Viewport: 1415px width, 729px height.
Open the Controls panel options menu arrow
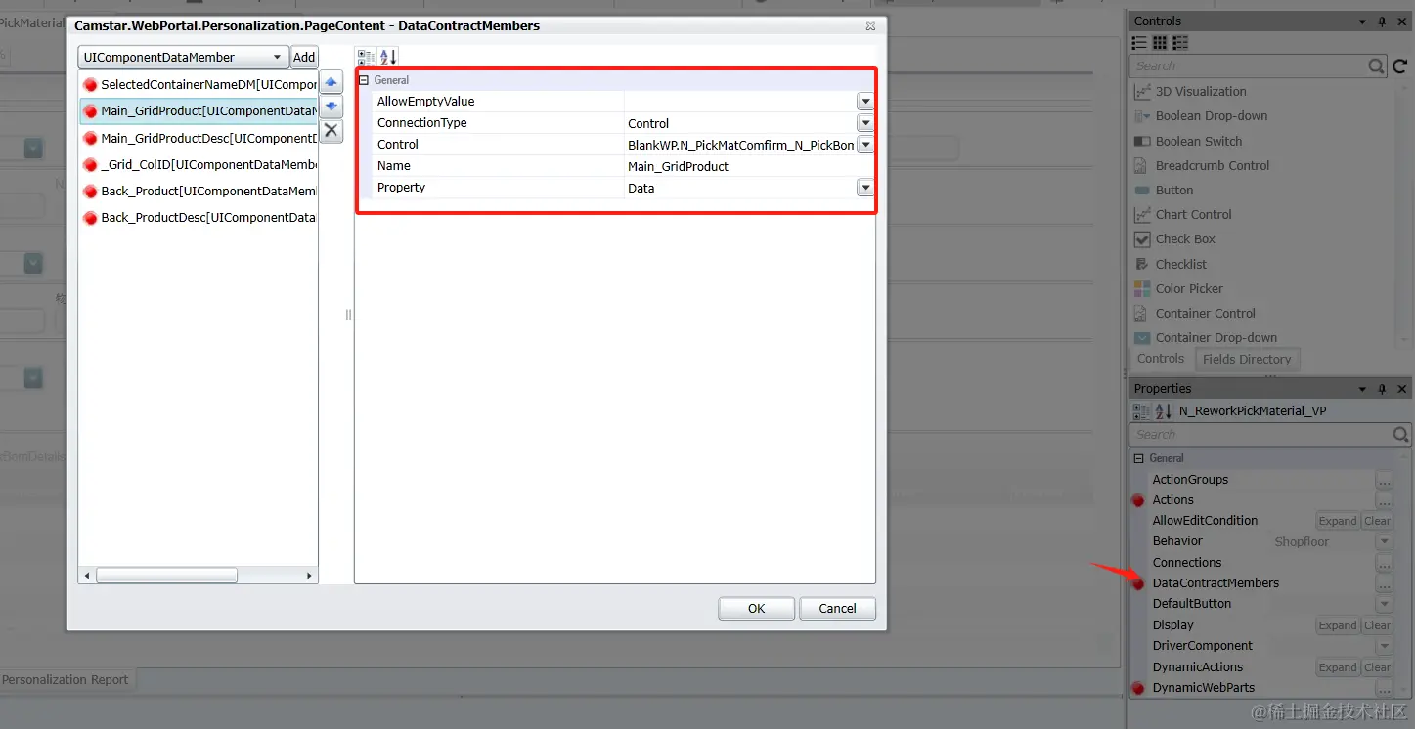click(x=1362, y=21)
